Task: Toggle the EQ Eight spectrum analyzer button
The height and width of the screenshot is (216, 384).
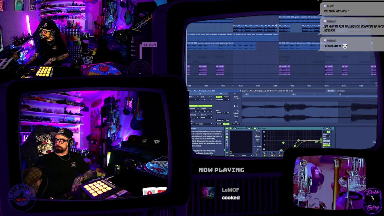Action: (329, 132)
